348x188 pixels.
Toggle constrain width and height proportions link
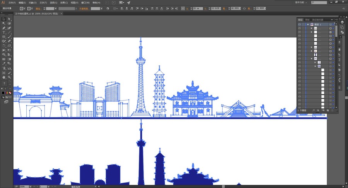244,8
